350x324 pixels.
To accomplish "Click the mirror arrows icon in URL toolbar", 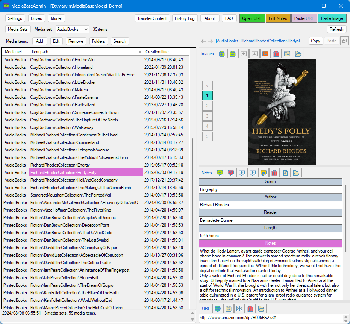I will pyautogui.click(x=239, y=309).
